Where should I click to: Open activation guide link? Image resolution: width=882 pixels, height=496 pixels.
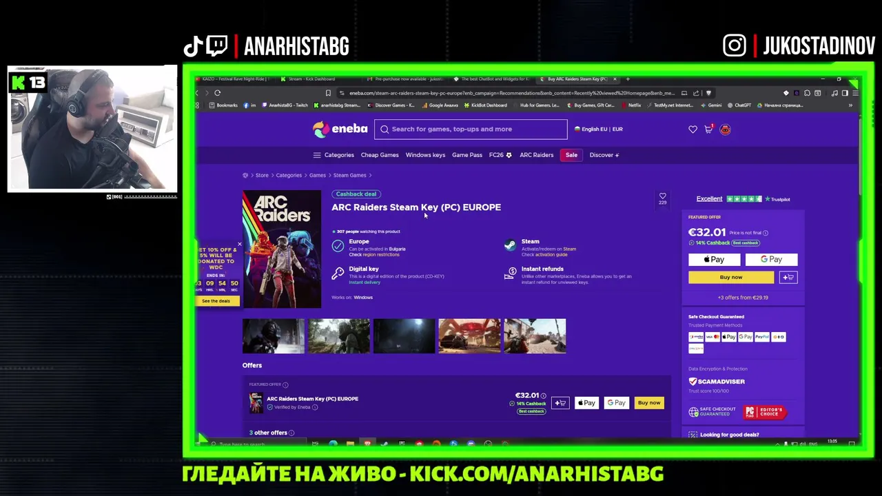click(x=551, y=255)
